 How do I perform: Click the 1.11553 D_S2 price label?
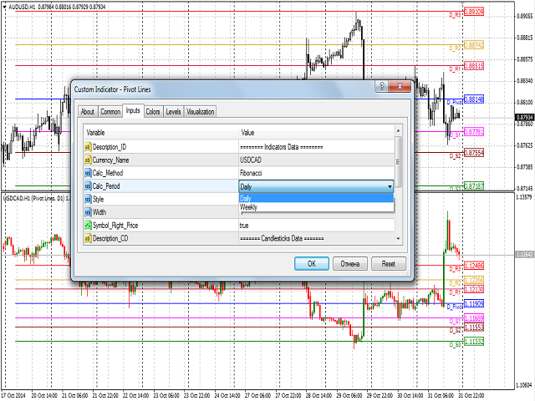474,327
